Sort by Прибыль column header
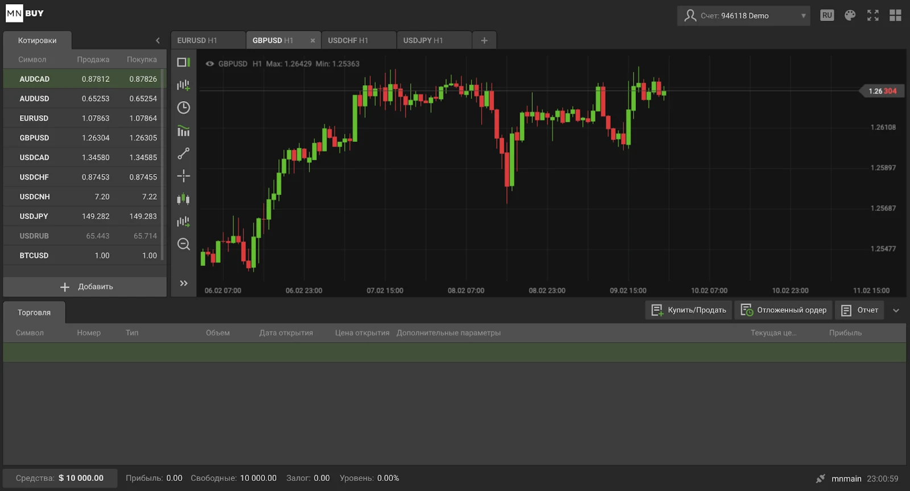 (845, 333)
